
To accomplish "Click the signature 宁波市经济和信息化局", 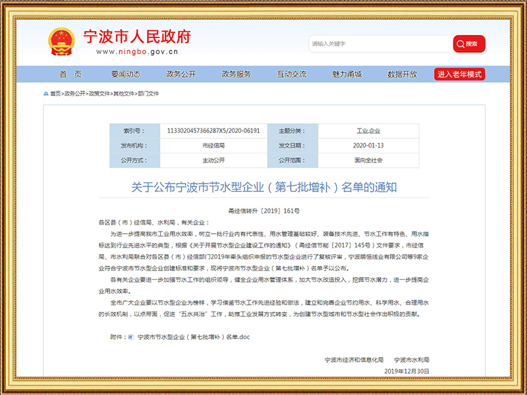I will coord(354,359).
